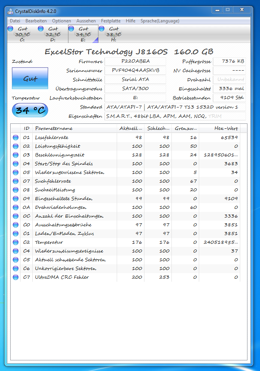Click hex value 37 in Wiederzuweisungsereignisse row
The image size is (260, 371).
coord(235,251)
